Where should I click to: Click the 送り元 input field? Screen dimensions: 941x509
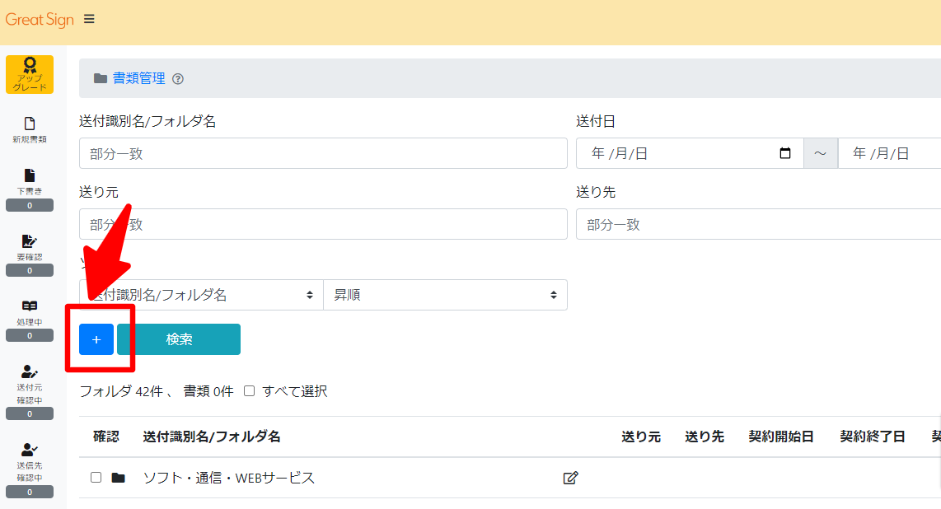click(323, 224)
